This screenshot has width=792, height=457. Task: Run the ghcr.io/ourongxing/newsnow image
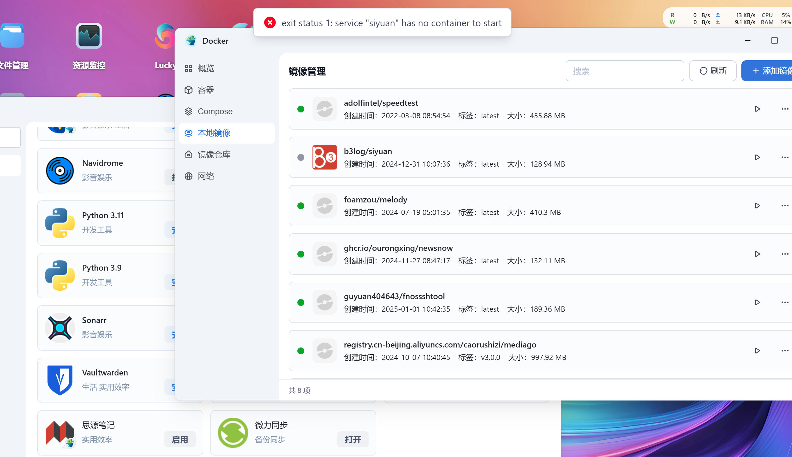(757, 254)
